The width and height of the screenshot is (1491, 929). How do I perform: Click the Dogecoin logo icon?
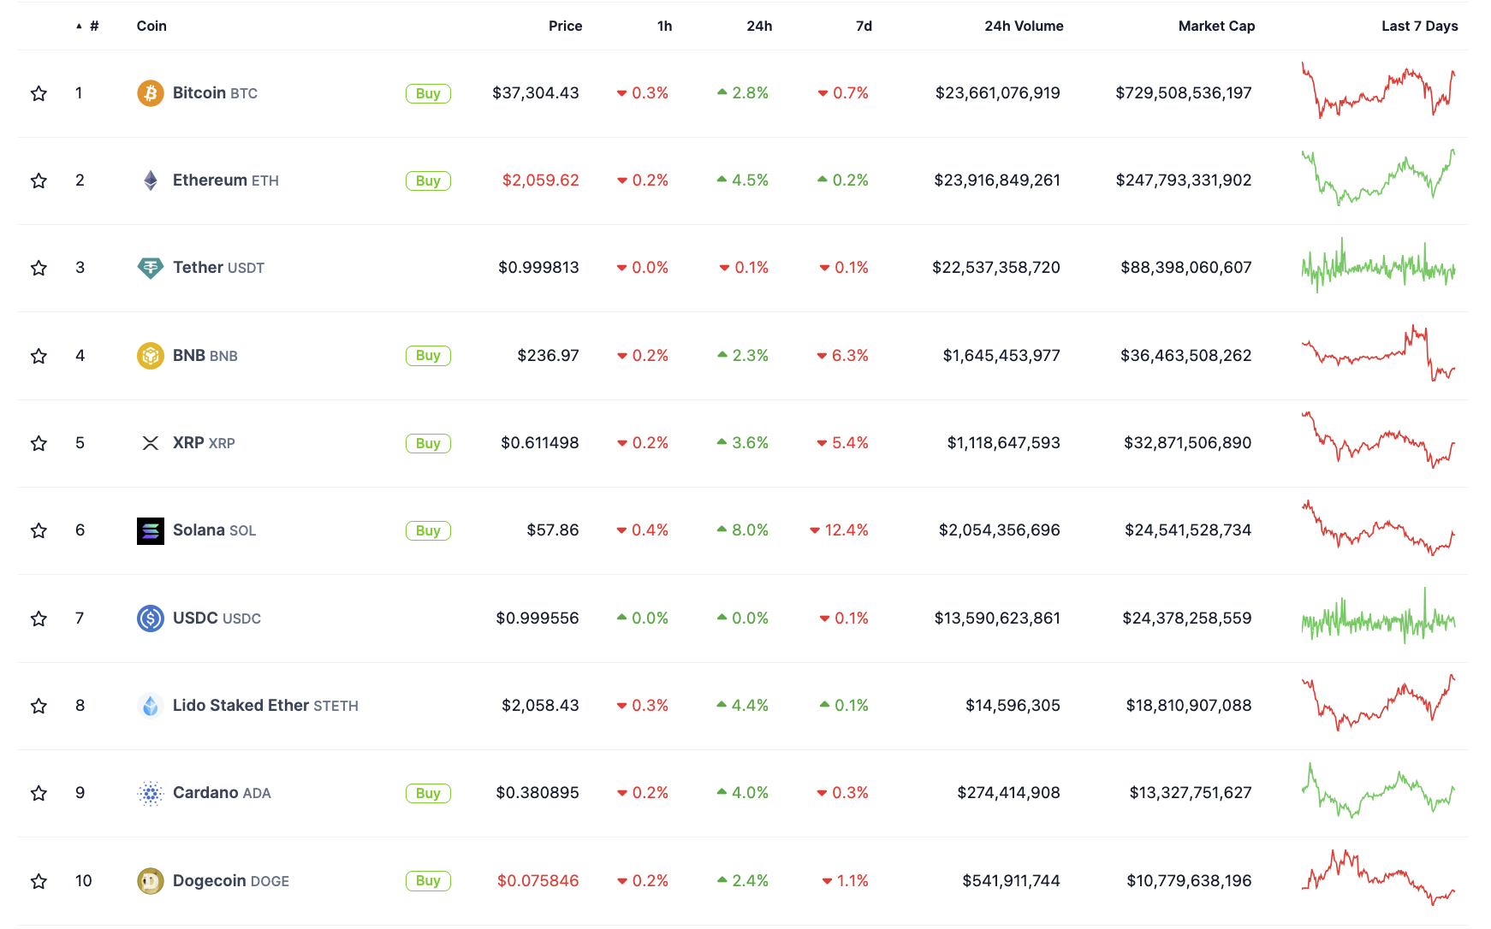pyautogui.click(x=151, y=881)
